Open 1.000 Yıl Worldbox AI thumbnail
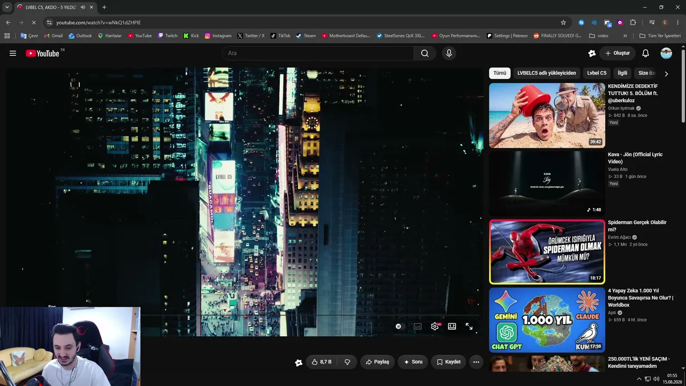 tap(547, 320)
